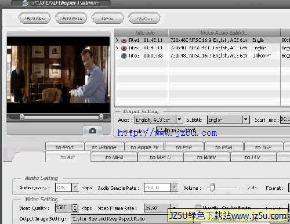Select the 'to WMV' tab
The width and height of the screenshot is (290, 224).
click(x=206, y=157)
